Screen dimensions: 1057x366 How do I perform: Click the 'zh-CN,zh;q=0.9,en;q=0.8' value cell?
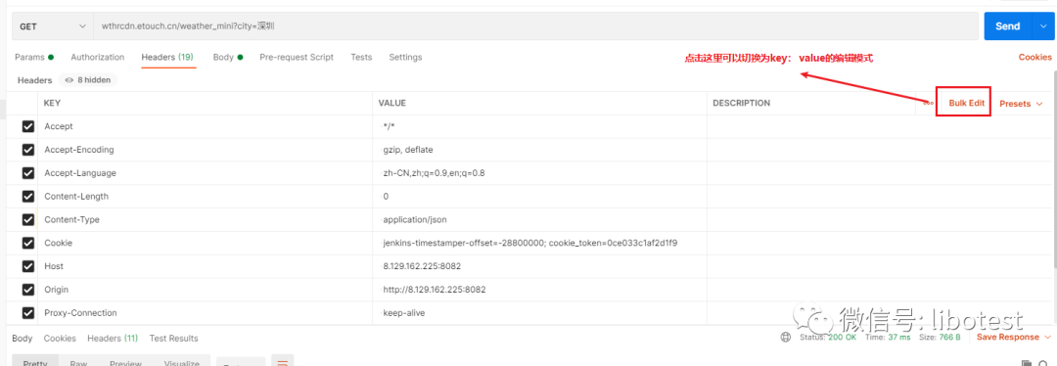point(539,173)
